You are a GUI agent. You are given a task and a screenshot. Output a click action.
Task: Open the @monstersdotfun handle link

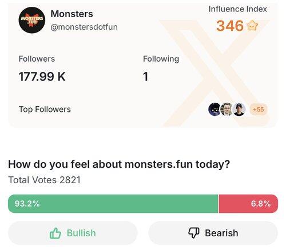pyautogui.click(x=84, y=27)
